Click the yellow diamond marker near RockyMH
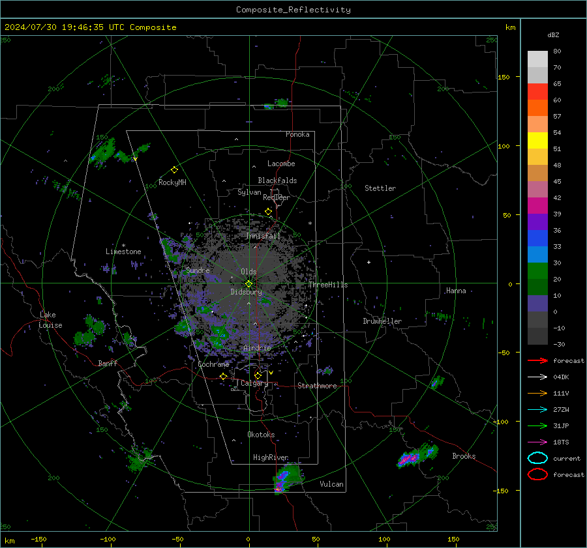Screen dimensions: 587x548 (x=174, y=169)
